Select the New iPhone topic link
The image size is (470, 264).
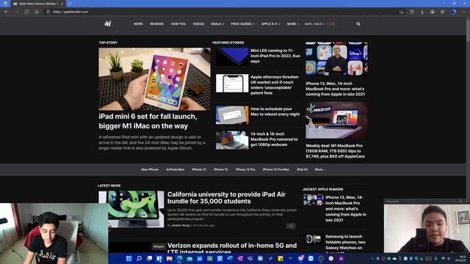tap(150, 169)
